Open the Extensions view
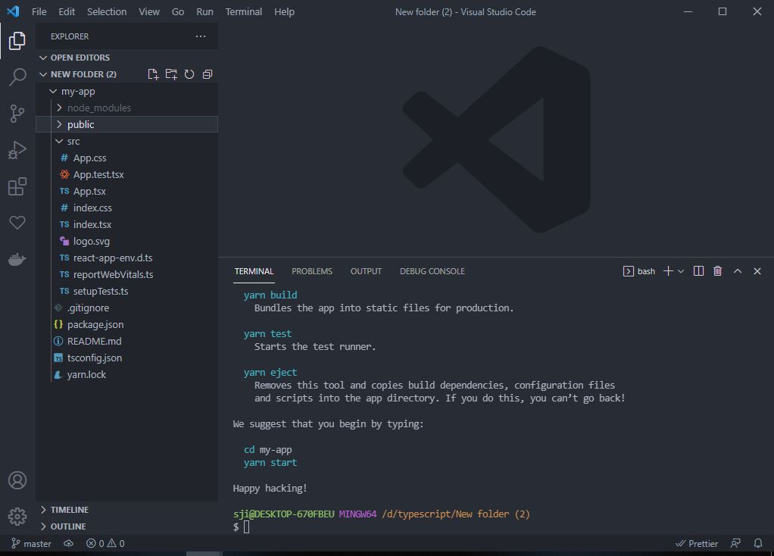Viewport: 774px width, 556px height. (17, 186)
